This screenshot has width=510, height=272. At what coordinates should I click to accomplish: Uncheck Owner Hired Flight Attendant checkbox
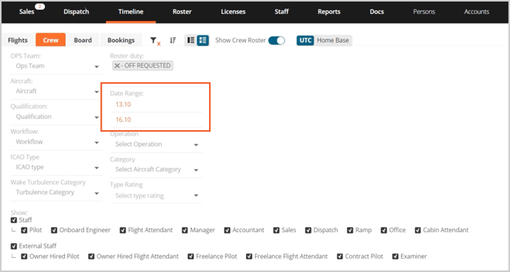(x=91, y=256)
